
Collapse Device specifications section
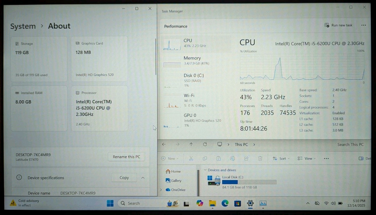pos(143,177)
